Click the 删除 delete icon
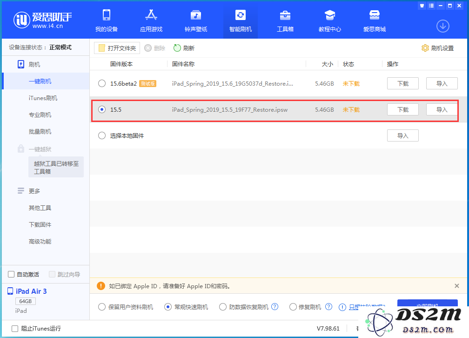The width and height of the screenshot is (469, 338). coord(148,48)
